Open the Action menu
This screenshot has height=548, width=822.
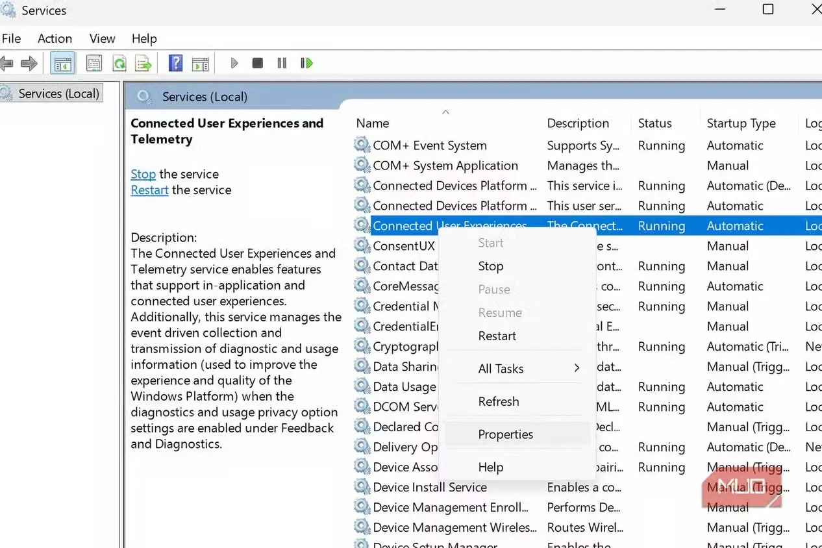pos(55,38)
